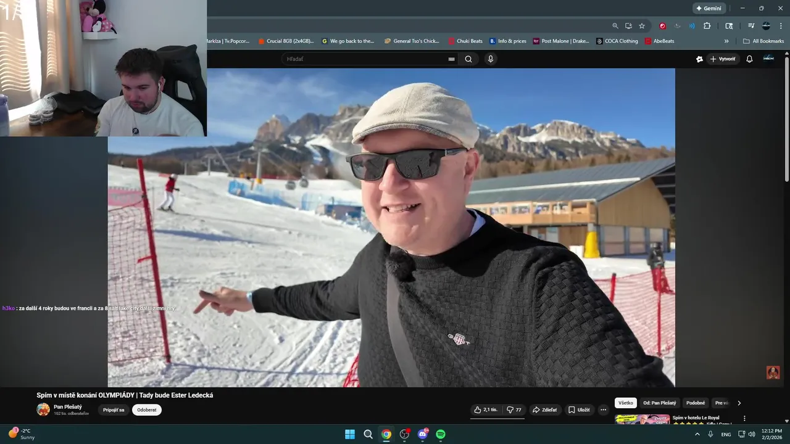Image resolution: width=790 pixels, height=444 pixels.
Task: Open the Pan Plešatý channel name link
Action: pos(68,407)
